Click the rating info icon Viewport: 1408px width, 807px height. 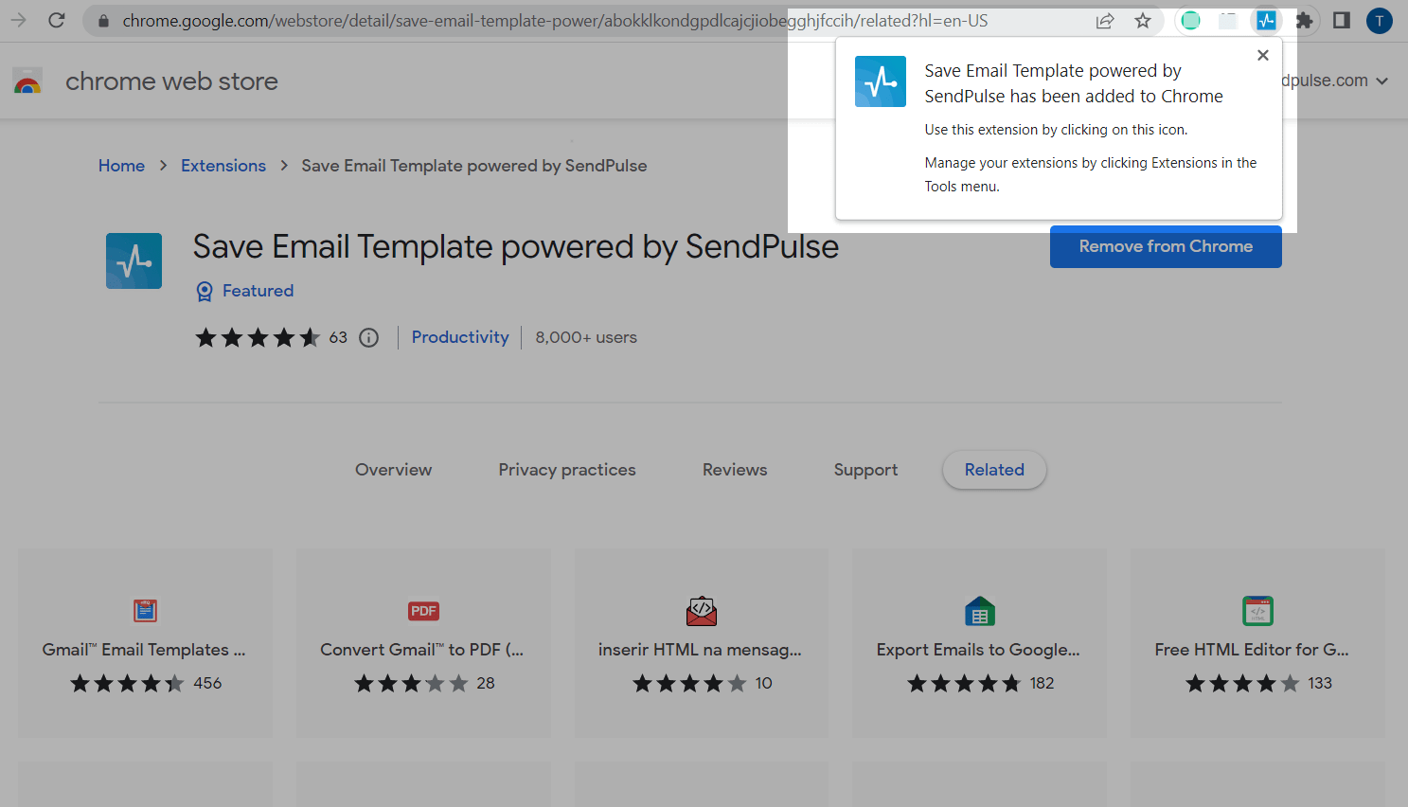[x=369, y=337]
